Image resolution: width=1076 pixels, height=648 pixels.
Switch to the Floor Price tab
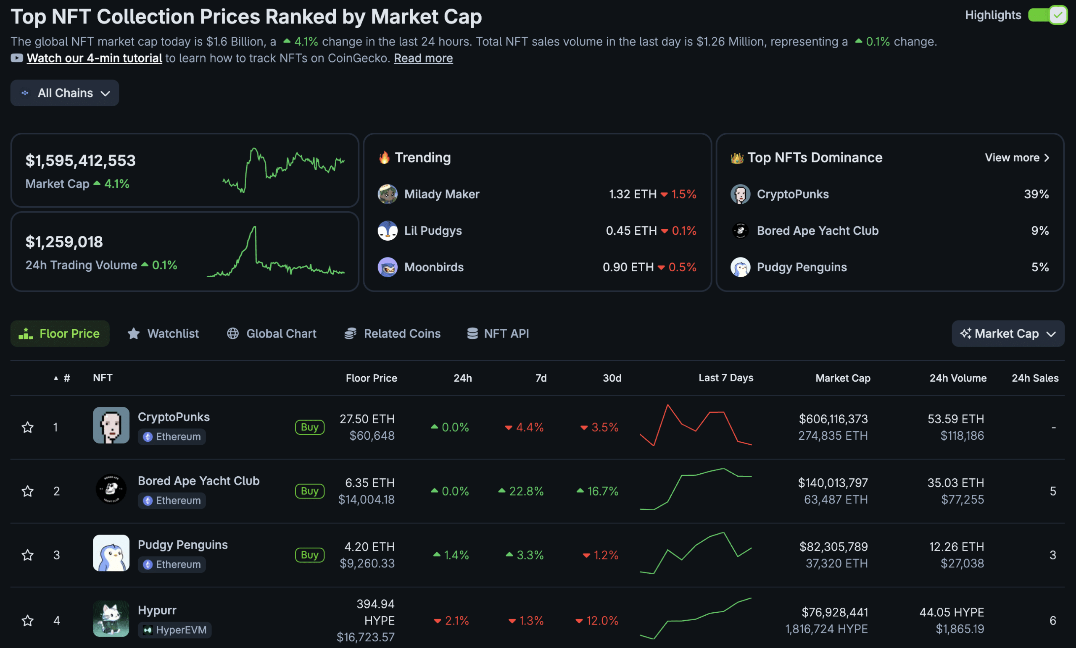tap(60, 334)
